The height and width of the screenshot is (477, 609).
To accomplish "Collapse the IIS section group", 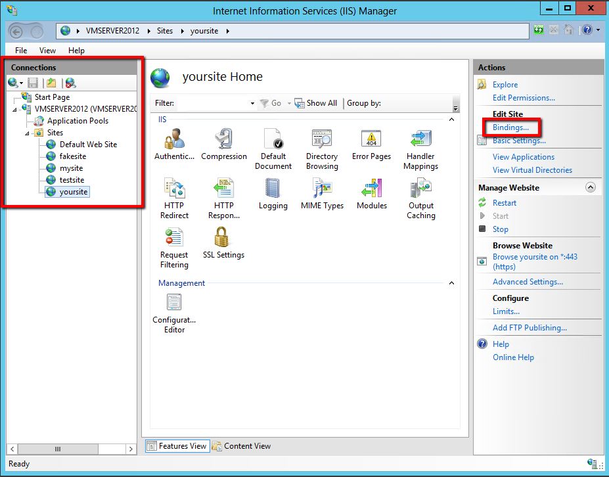I will coord(451,120).
